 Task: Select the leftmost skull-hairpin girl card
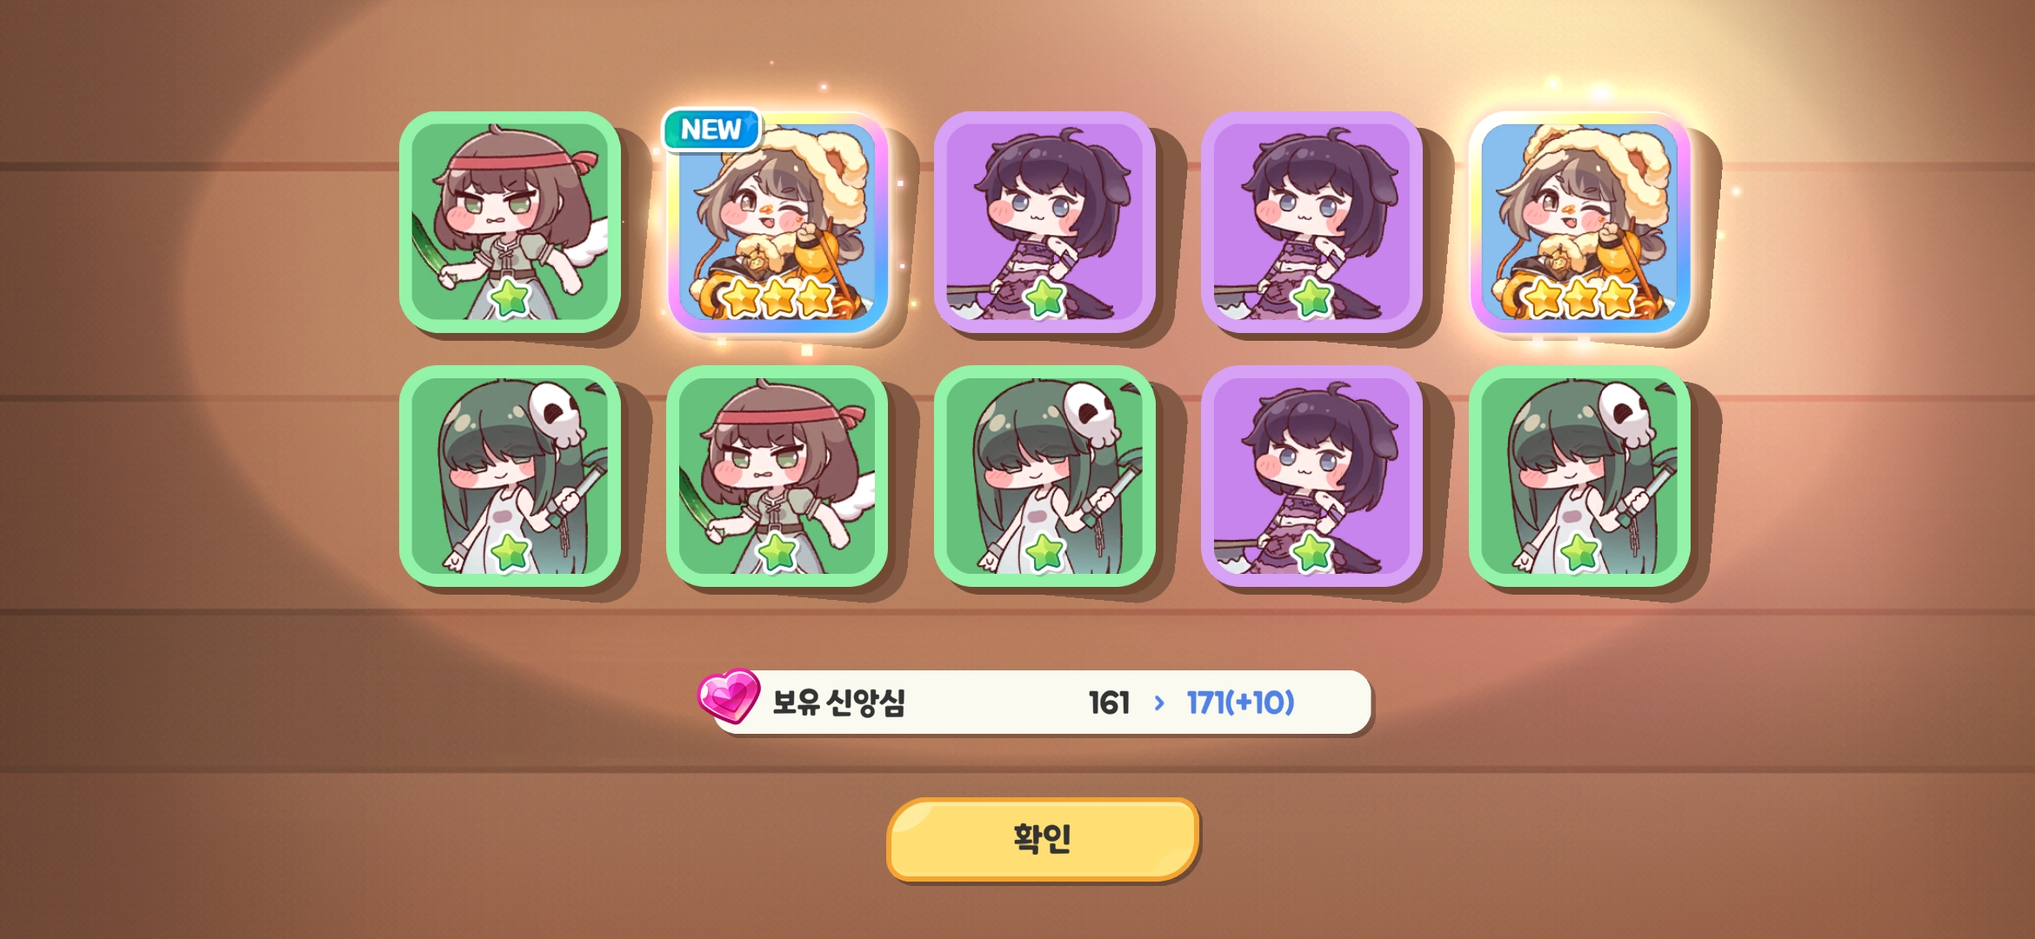click(510, 476)
